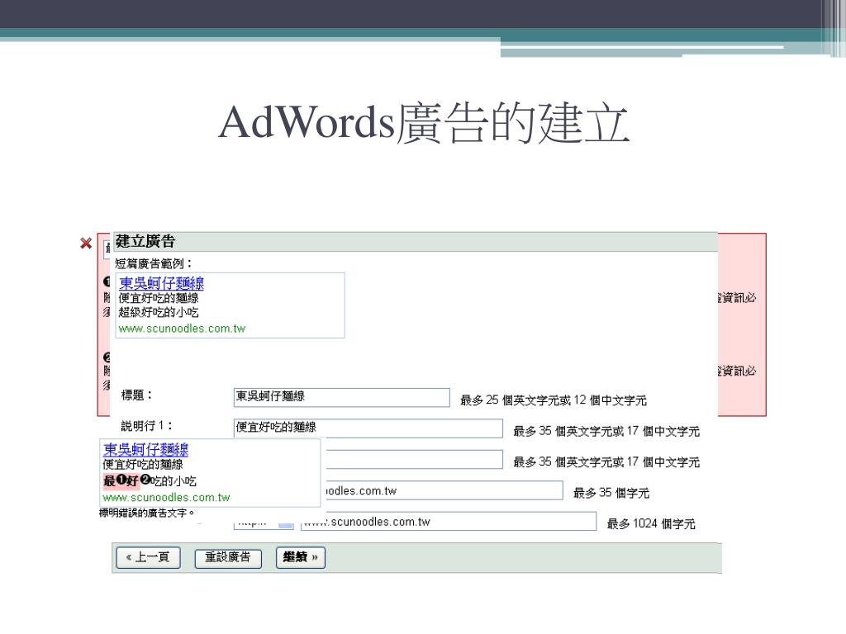Click text 最多 1024 個字元
The width and height of the screenshot is (846, 634).
point(651,523)
